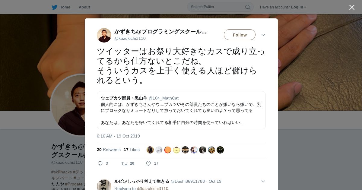Close the tweet overlay with X
The height and width of the screenshot is (190, 362).
(x=352, y=7)
